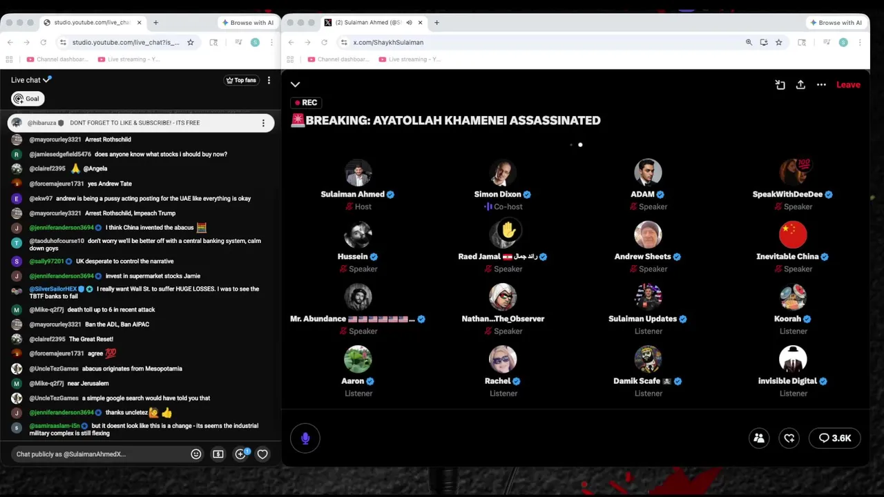Open Chrome profile in the x.com window
The image size is (884, 497).
pos(843,42)
